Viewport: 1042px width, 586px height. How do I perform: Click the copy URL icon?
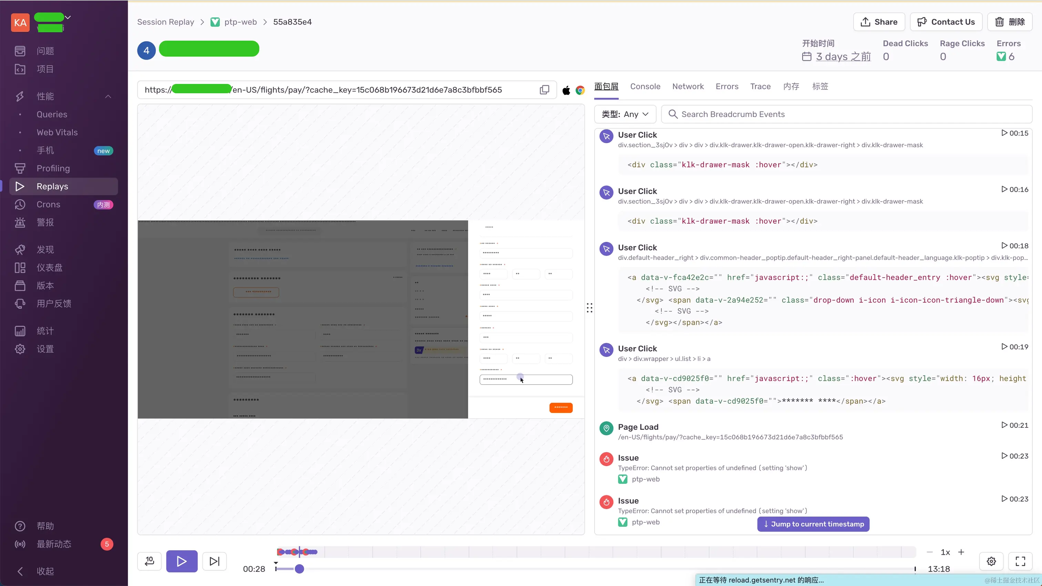click(x=544, y=90)
